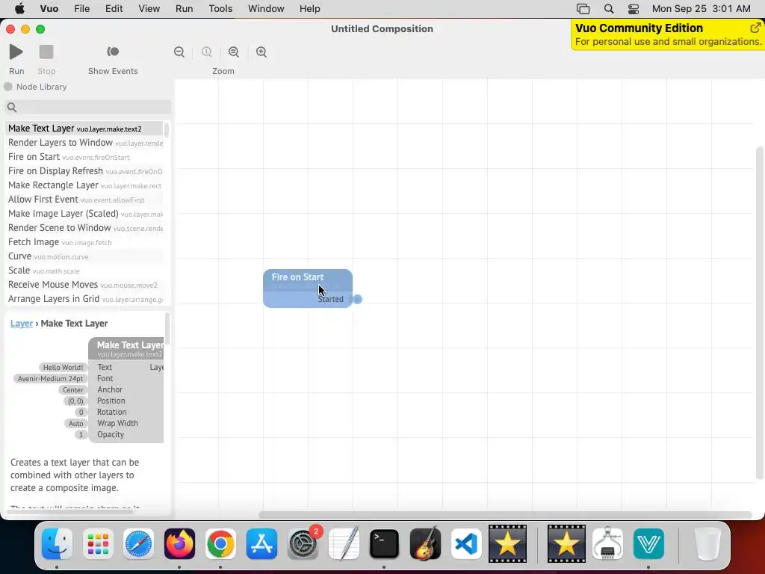The image size is (765, 574).
Task: Open the View menu
Action: click(149, 8)
